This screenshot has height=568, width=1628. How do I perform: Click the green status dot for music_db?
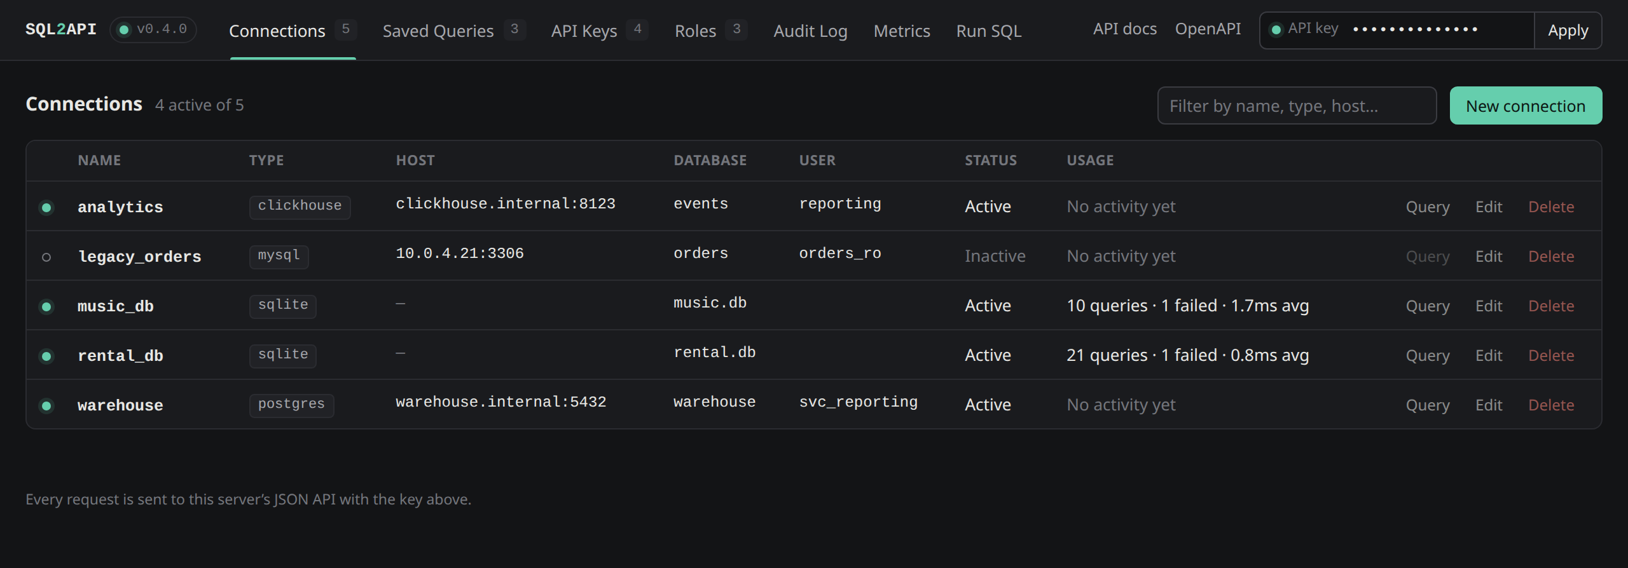pyautogui.click(x=46, y=307)
